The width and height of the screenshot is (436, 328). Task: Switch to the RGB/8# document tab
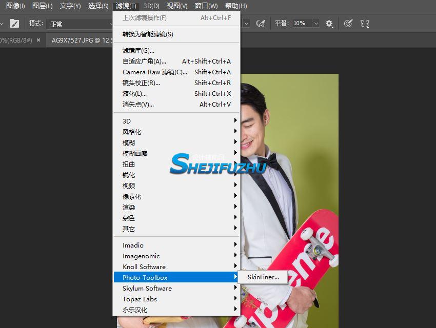tap(16, 40)
